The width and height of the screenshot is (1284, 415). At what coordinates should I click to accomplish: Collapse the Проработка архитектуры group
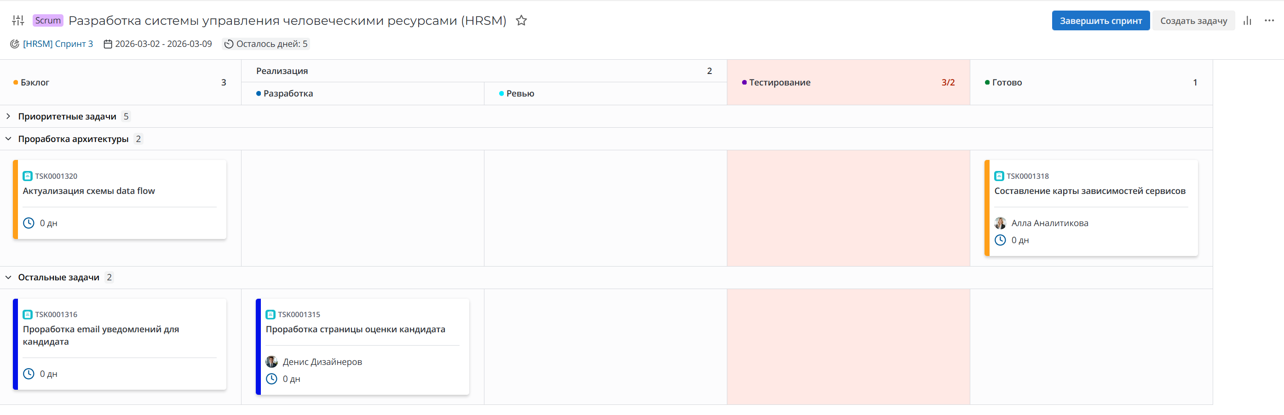(x=8, y=138)
